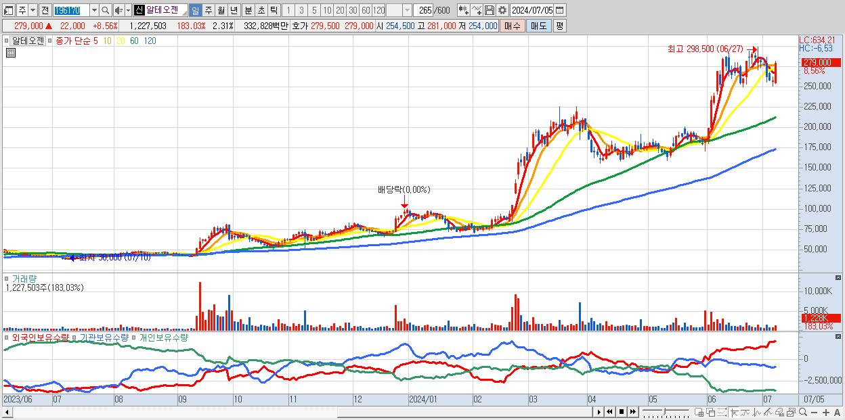
Task: Choose interval 10 in number tabs
Action: (x=327, y=10)
